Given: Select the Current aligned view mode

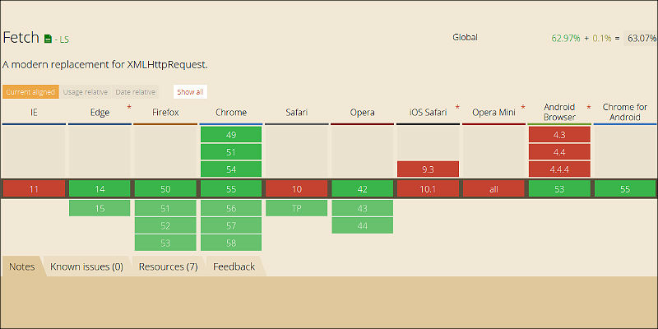Looking at the screenshot, I should [30, 92].
